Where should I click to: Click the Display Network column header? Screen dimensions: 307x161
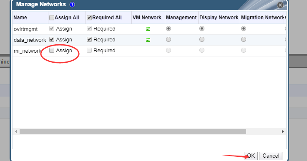pyautogui.click(x=219, y=18)
